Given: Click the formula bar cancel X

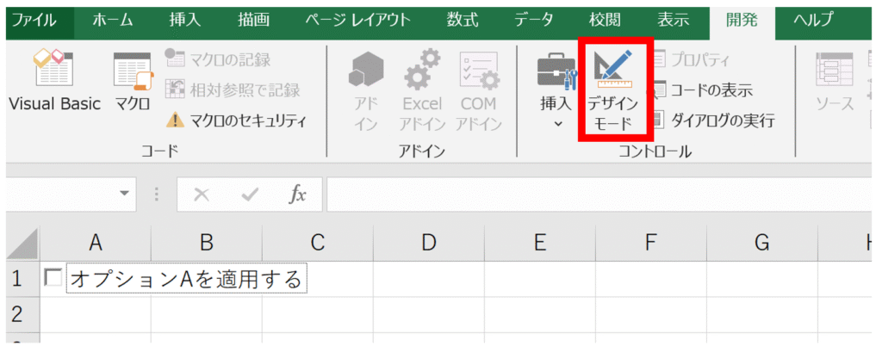Looking at the screenshot, I should [201, 195].
